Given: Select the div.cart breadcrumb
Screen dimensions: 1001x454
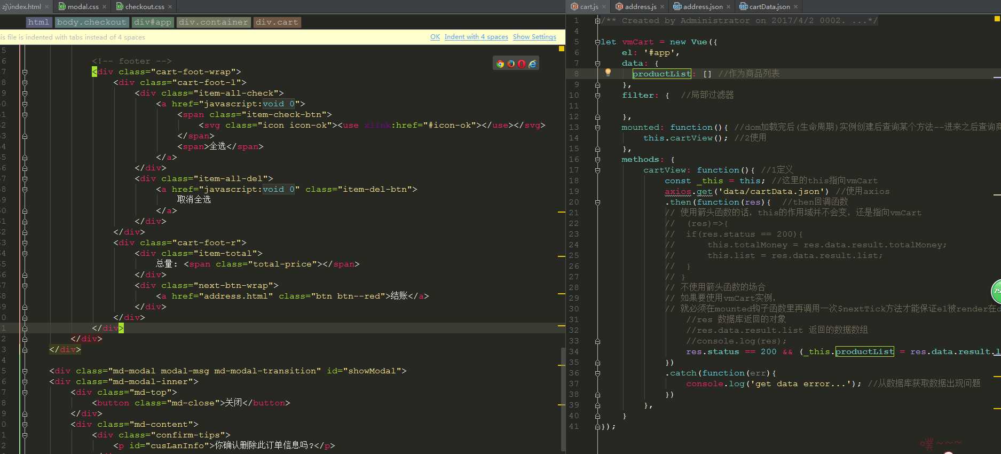Looking at the screenshot, I should click(277, 22).
